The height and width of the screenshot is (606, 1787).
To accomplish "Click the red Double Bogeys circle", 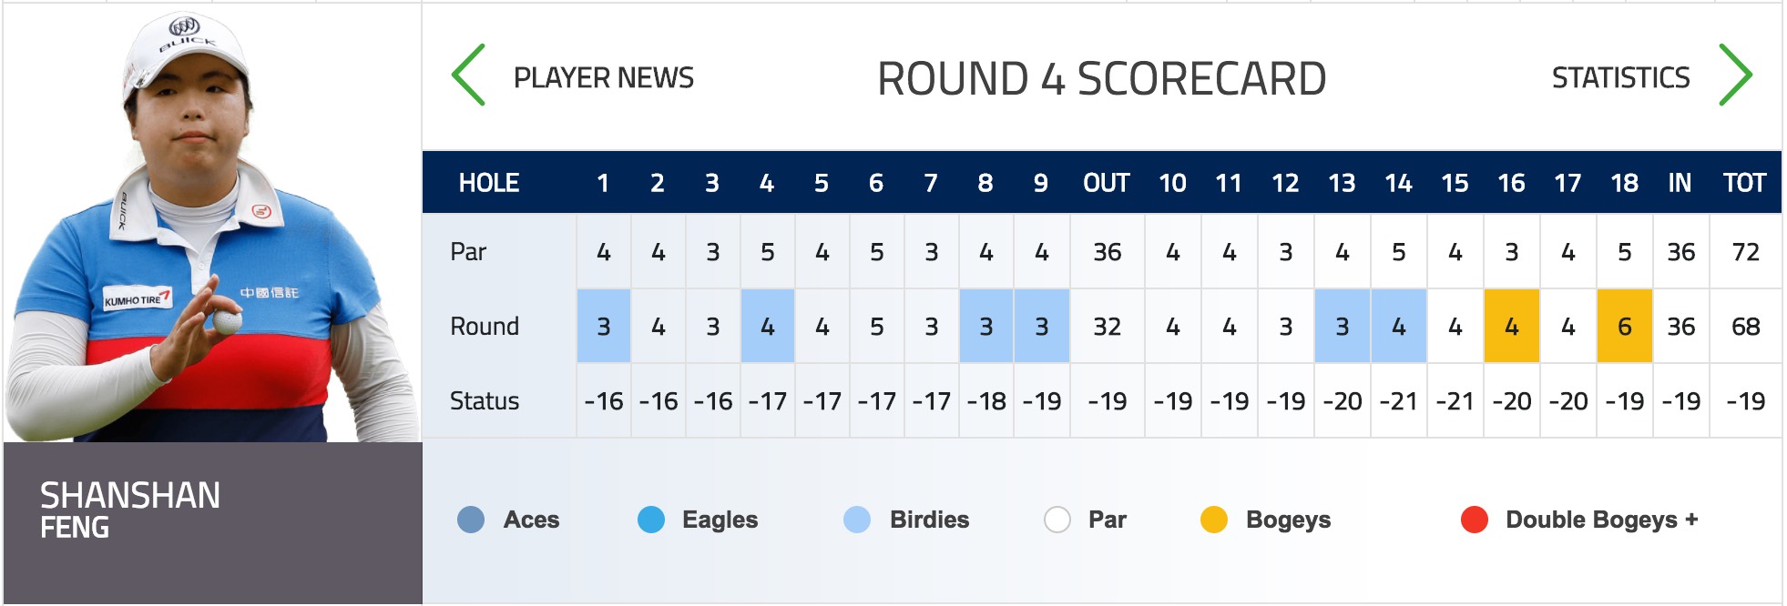I will tap(1475, 520).
